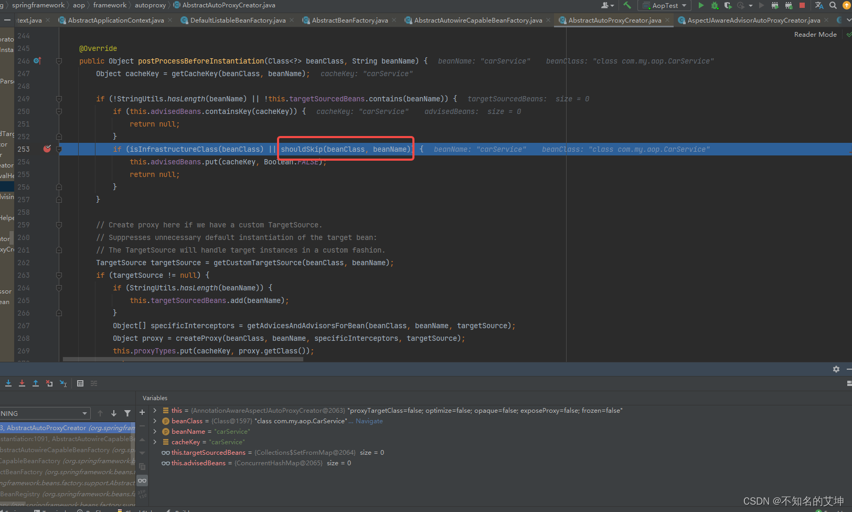The image size is (852, 512).
Task: Open Evaluate Expression calculator icon
Action: point(80,383)
